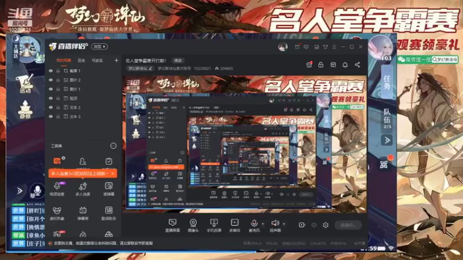Select the 截屏 1 source row
This screenshot has height=260, width=463.
pyautogui.click(x=83, y=71)
